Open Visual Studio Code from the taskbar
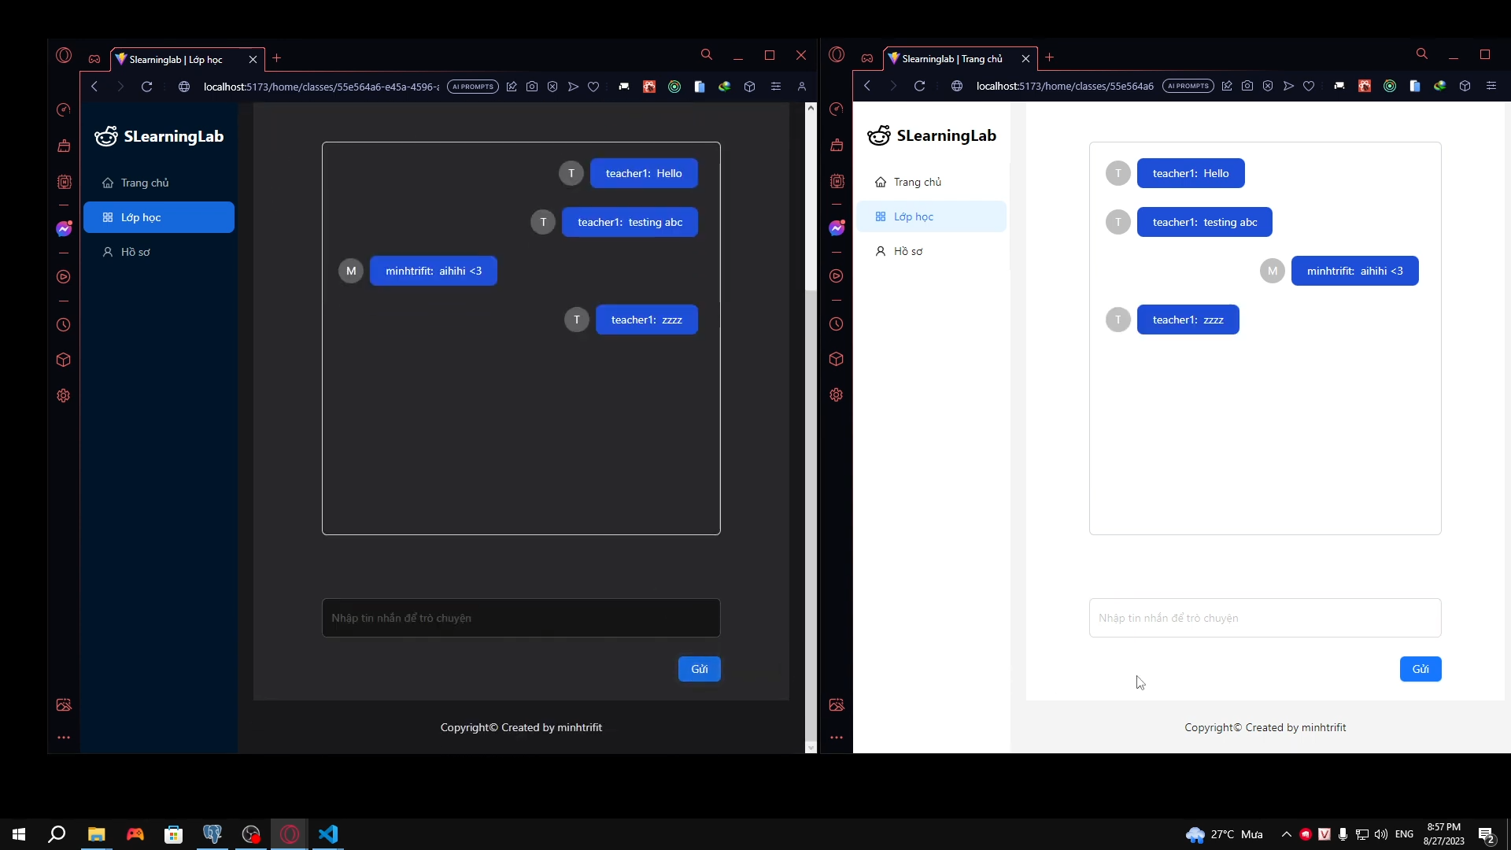 tap(328, 834)
